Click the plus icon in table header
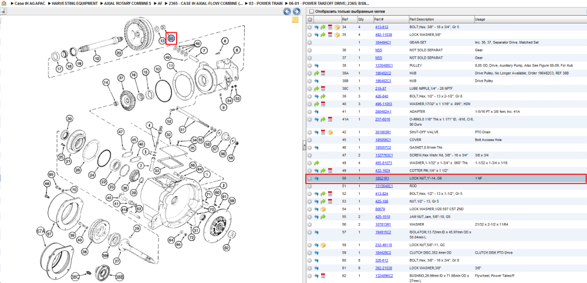 [x=309, y=19]
